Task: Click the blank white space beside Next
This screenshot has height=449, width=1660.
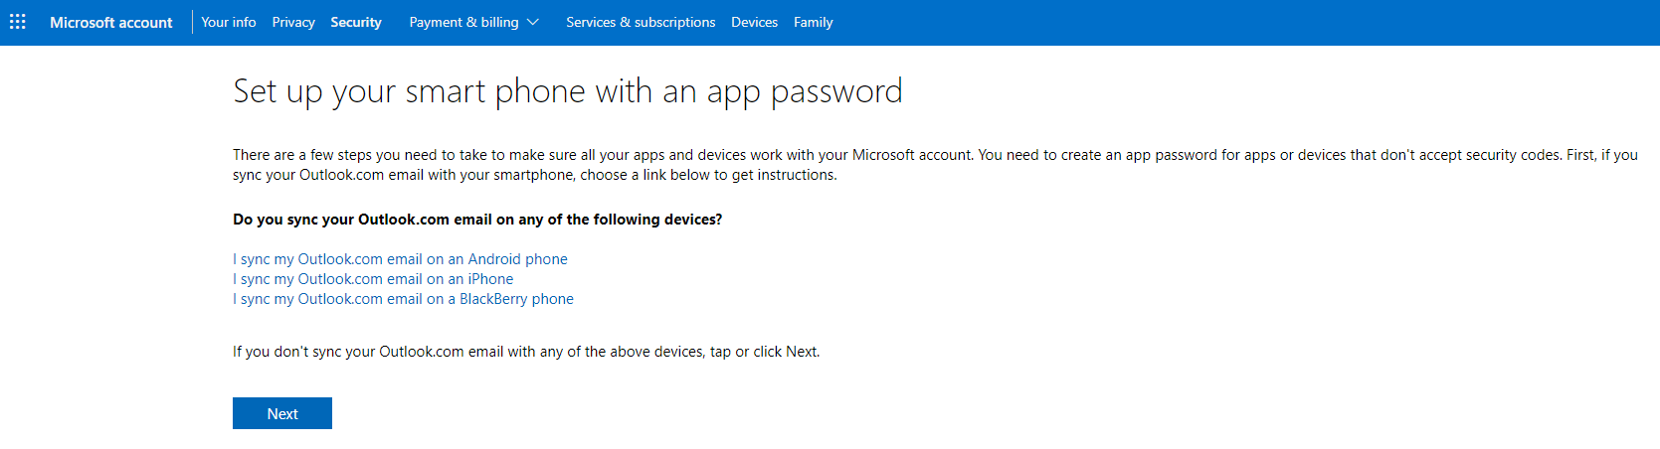Action: pyautogui.click(x=696, y=413)
